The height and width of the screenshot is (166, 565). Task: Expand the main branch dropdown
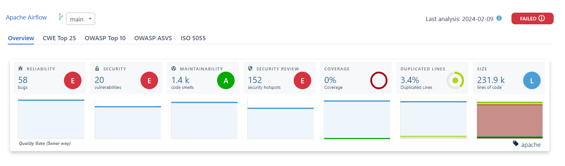[x=80, y=19]
